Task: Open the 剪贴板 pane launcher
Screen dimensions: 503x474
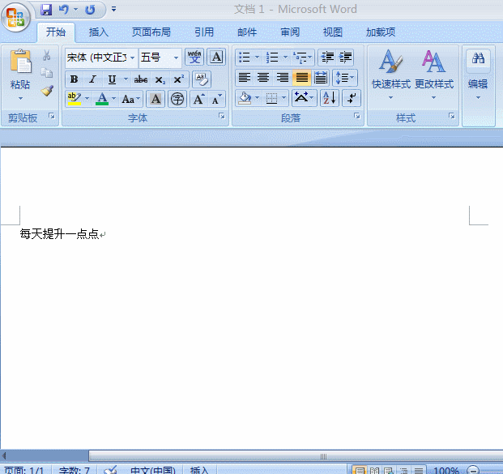Action: coord(51,116)
